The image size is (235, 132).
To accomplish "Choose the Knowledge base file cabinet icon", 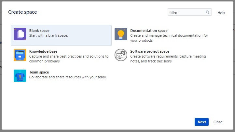I will pos(20,55).
